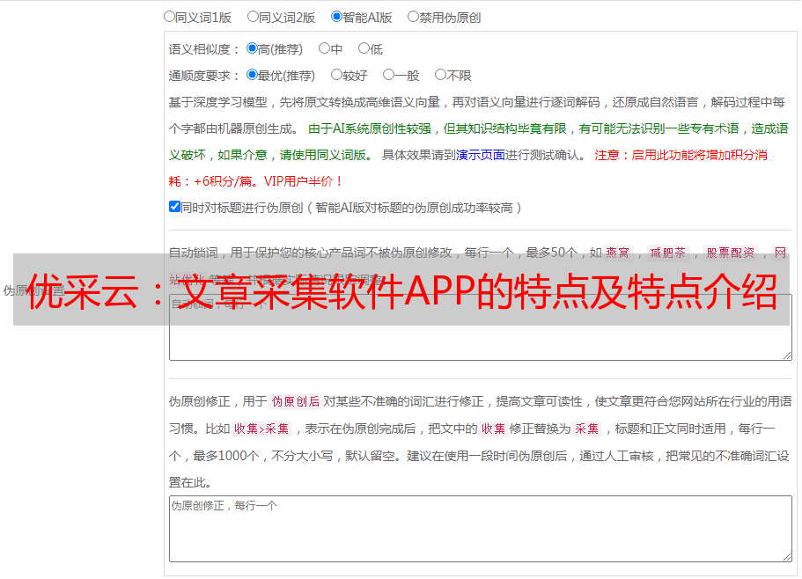This screenshot has width=802, height=579.
Task: Click inside the 自动锁词 text area
Action: [481, 327]
